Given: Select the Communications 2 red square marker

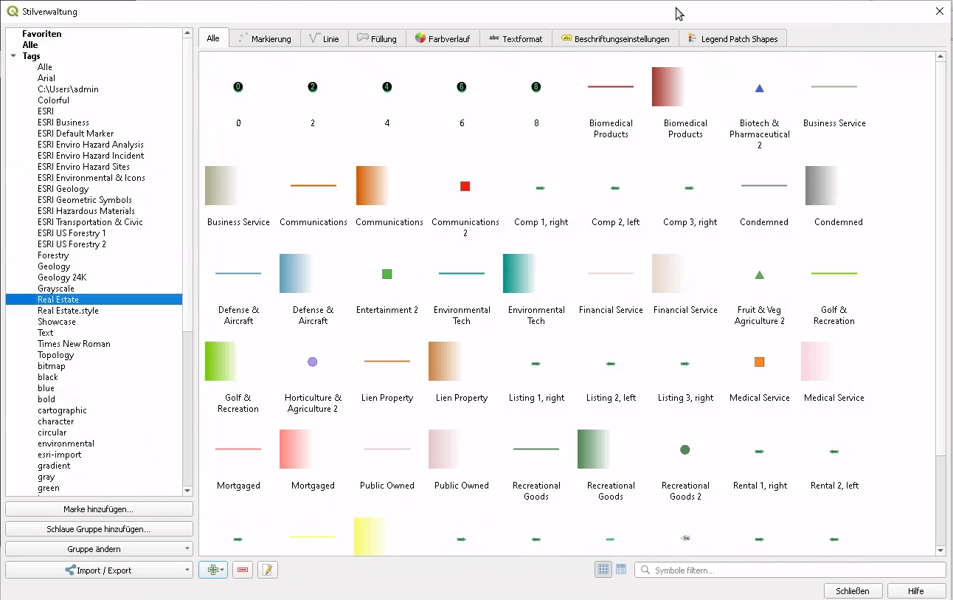Looking at the screenshot, I should click(x=465, y=187).
